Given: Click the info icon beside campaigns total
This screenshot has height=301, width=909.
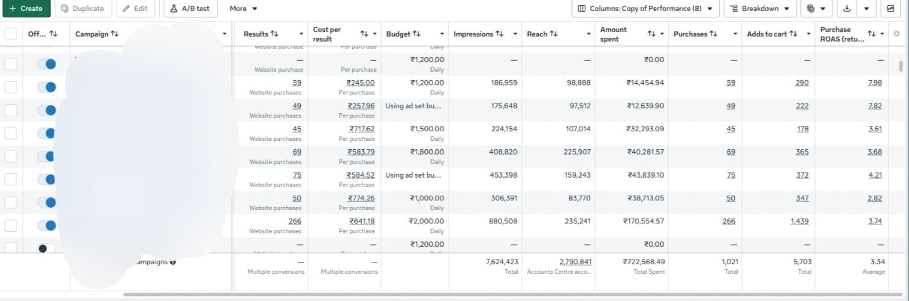Looking at the screenshot, I should [173, 262].
